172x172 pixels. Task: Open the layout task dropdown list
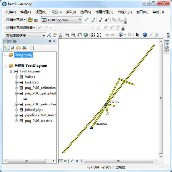(x=44, y=35)
